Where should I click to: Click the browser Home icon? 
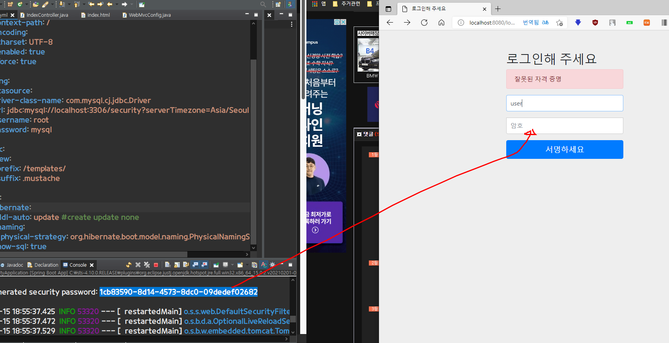tap(441, 23)
